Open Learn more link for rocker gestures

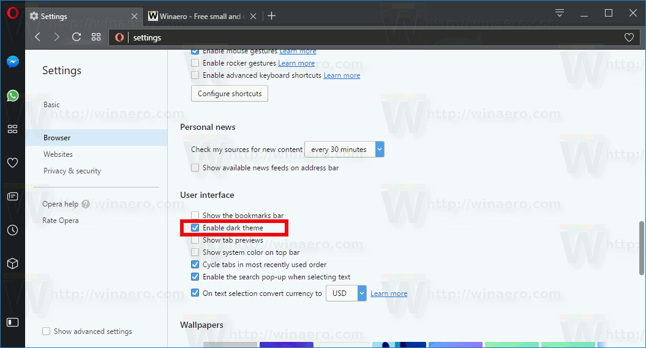coord(296,63)
